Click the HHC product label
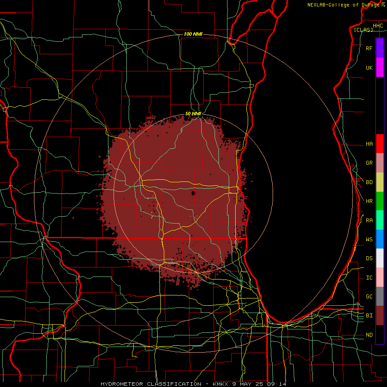The image size is (387, 387). [378, 26]
